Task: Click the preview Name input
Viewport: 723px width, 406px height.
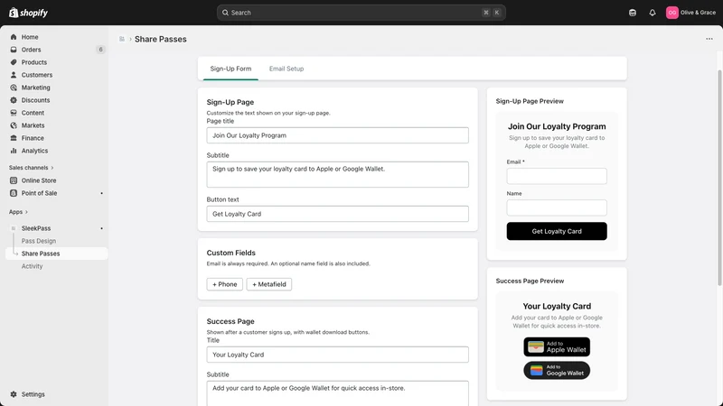Action: pos(557,208)
